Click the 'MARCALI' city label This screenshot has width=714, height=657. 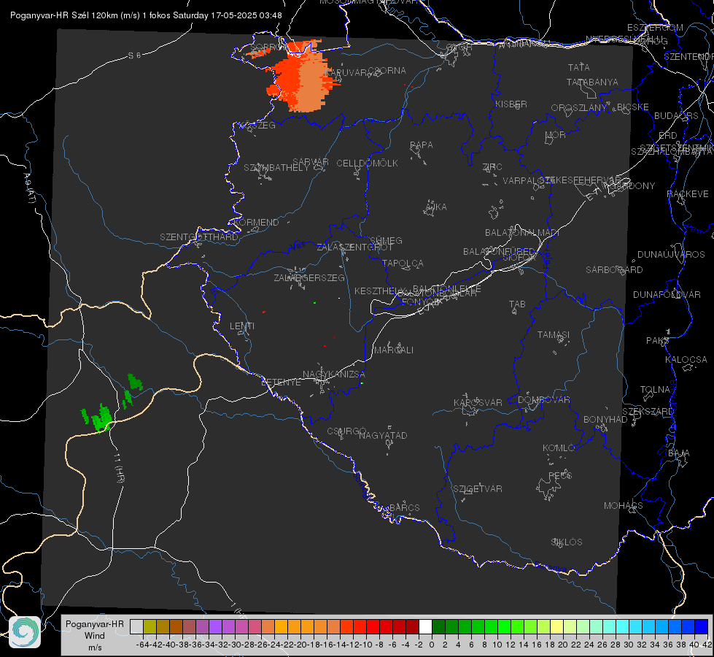[x=394, y=350]
